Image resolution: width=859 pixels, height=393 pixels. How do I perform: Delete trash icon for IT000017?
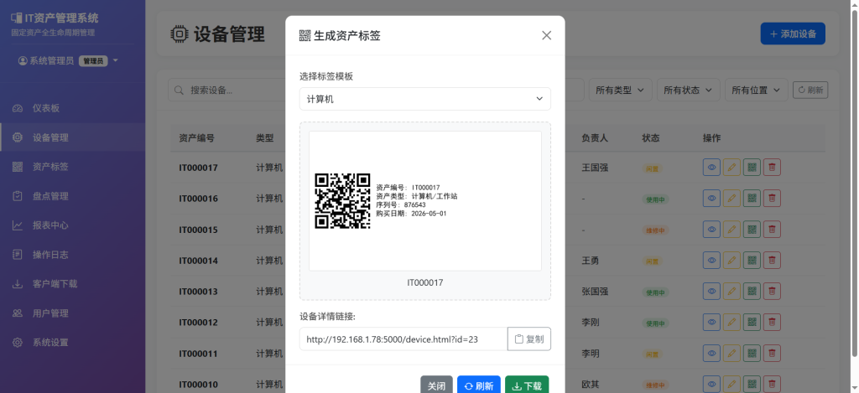tap(772, 168)
